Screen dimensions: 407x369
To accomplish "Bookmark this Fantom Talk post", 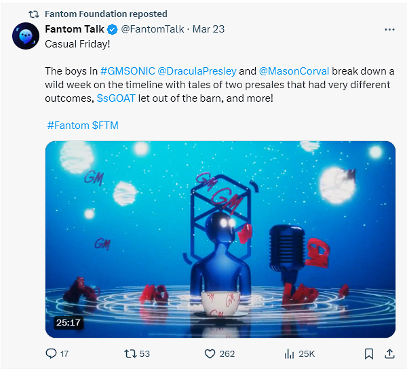I will coord(368,353).
